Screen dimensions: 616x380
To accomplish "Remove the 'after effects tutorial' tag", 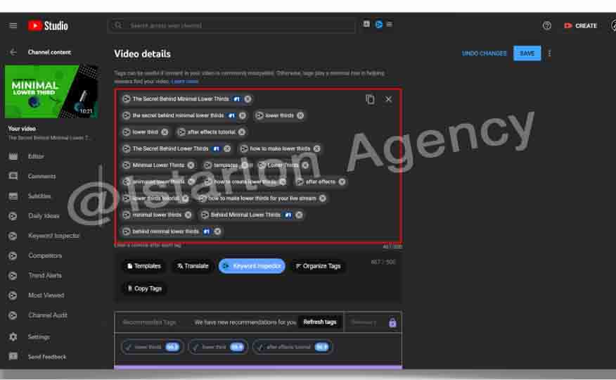I will tap(242, 132).
